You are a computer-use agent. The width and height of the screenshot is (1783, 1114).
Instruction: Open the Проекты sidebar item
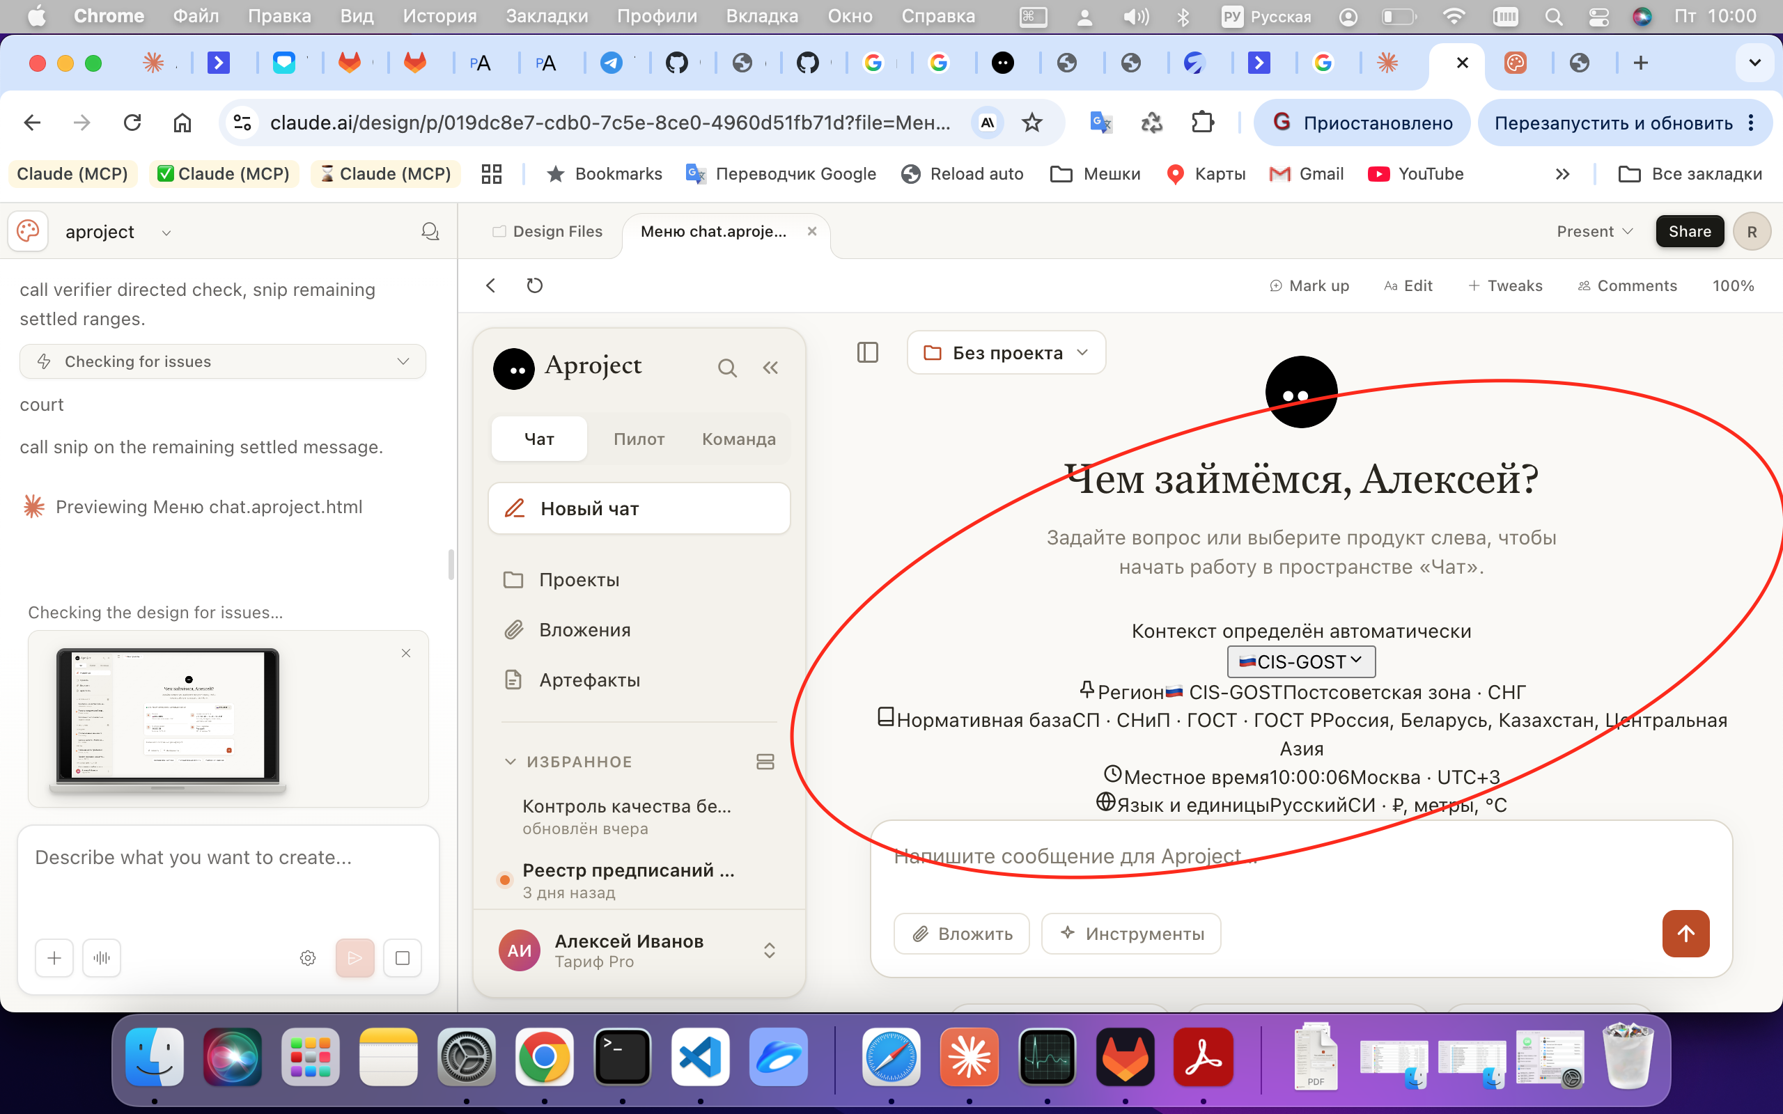point(639,580)
